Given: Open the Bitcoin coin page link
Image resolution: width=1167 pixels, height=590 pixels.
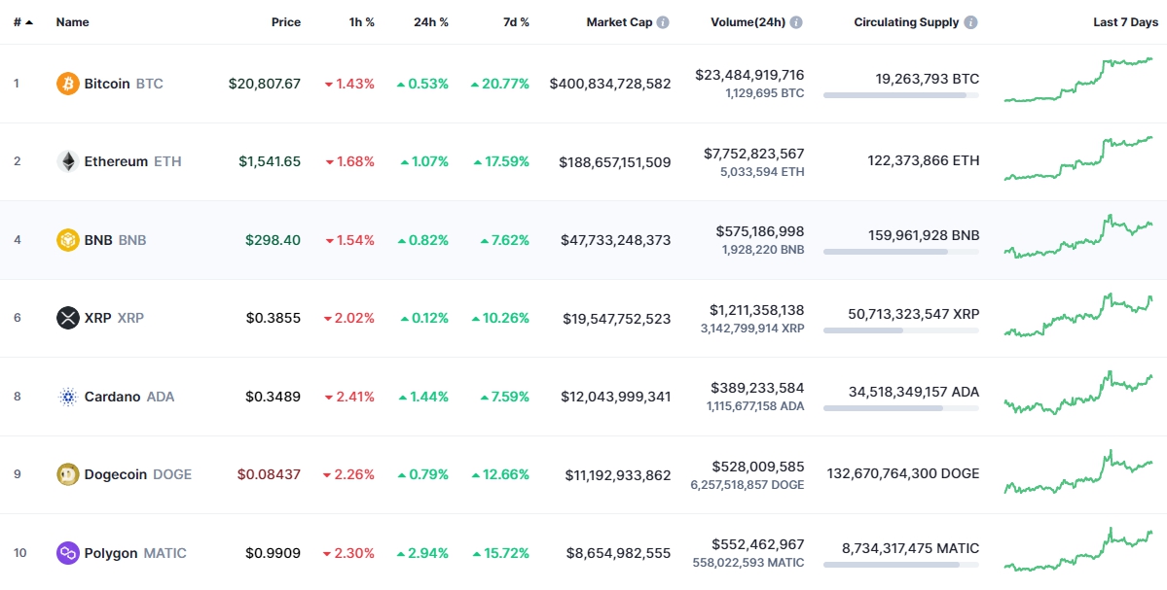Looking at the screenshot, I should point(124,84).
